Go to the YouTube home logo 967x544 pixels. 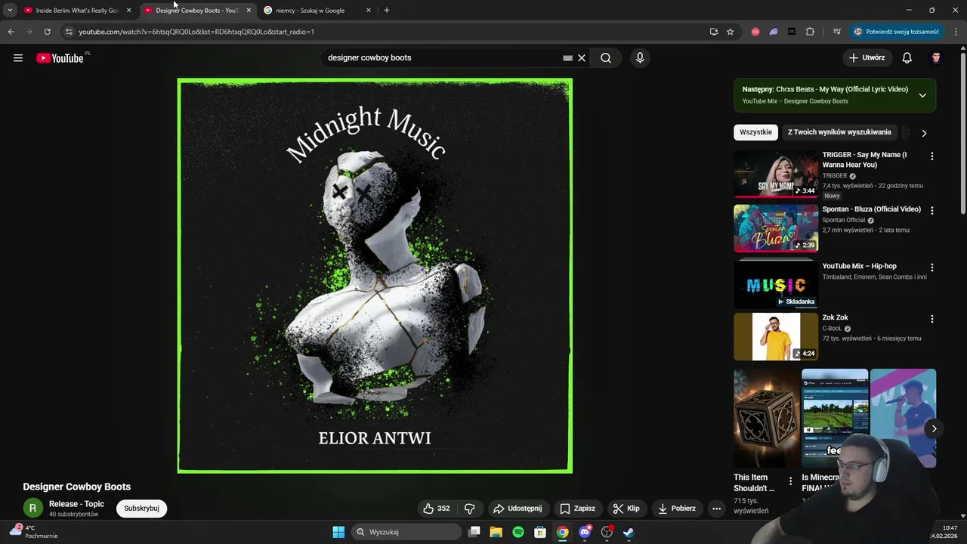60,58
